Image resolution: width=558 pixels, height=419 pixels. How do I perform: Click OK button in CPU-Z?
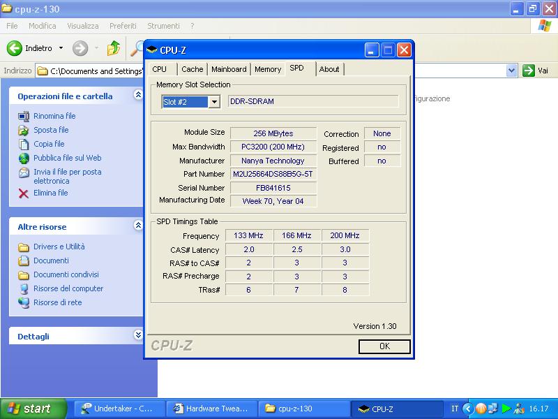coord(384,346)
